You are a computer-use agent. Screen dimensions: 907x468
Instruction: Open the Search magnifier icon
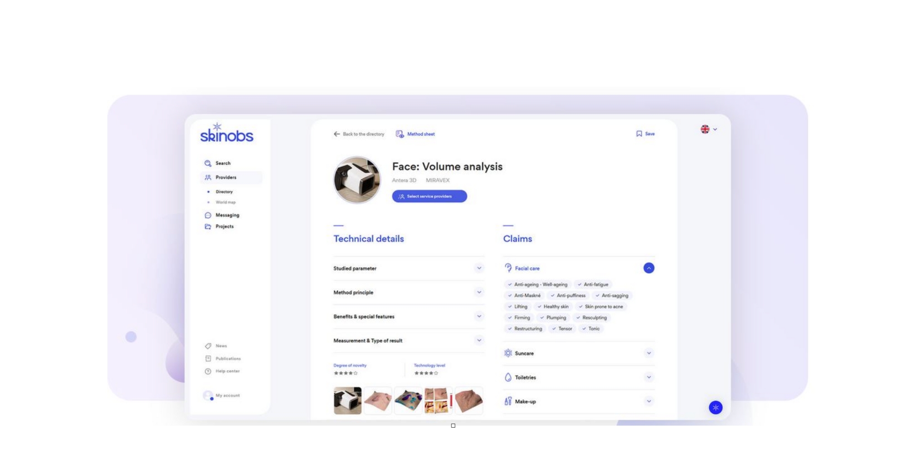[x=208, y=163]
